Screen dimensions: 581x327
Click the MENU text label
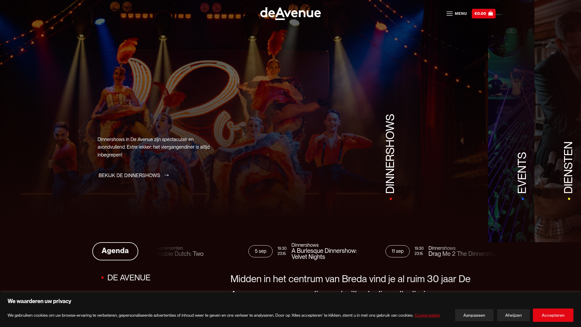(x=461, y=14)
